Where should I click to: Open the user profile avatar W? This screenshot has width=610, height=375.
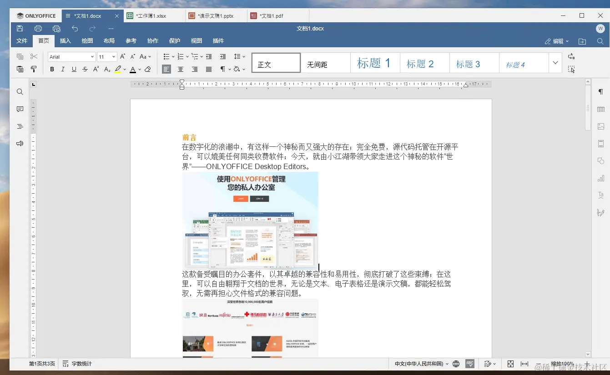600,29
